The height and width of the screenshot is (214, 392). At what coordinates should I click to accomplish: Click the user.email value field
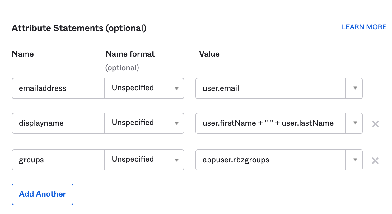point(270,88)
